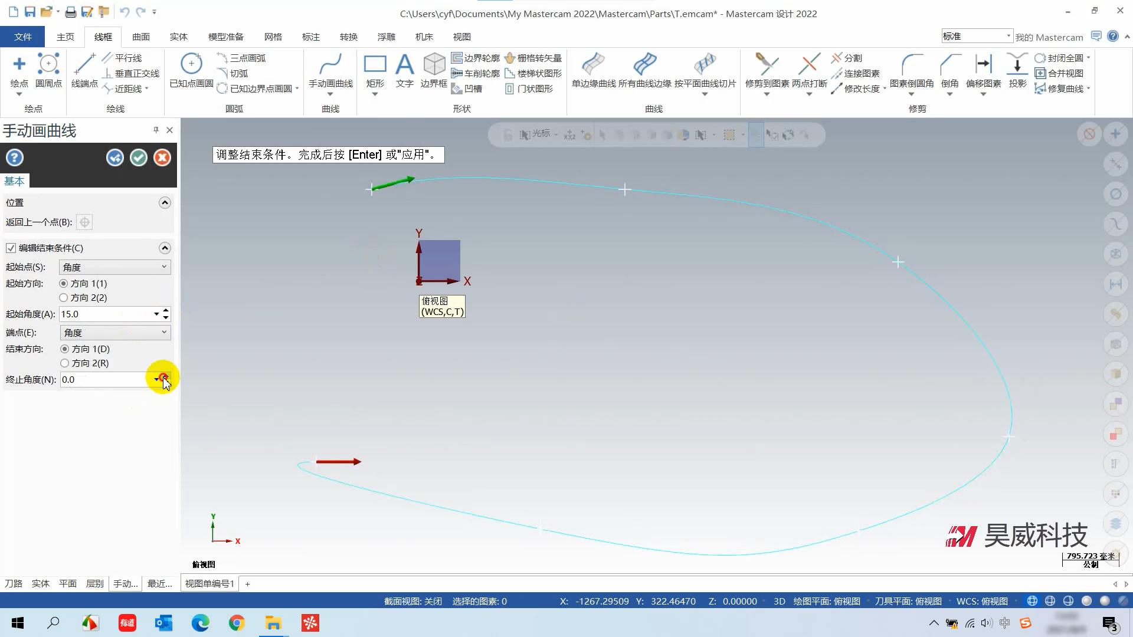Open the 起始点 角度 dropdown
Viewport: 1133px width, 637px height.
tap(115, 267)
